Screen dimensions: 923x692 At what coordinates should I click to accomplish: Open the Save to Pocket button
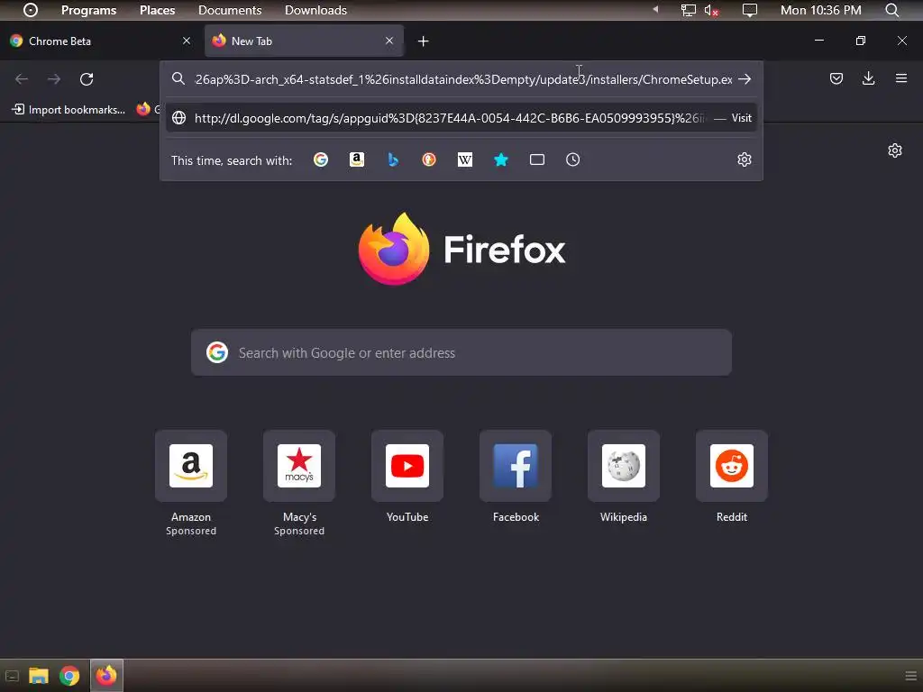coord(836,78)
